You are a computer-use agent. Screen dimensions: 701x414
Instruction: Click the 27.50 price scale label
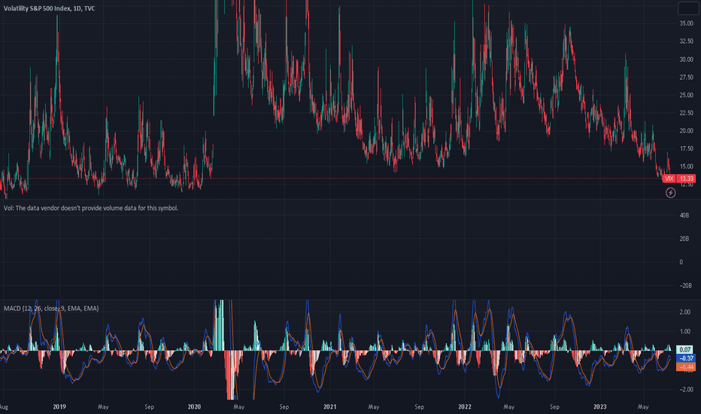[x=686, y=77]
